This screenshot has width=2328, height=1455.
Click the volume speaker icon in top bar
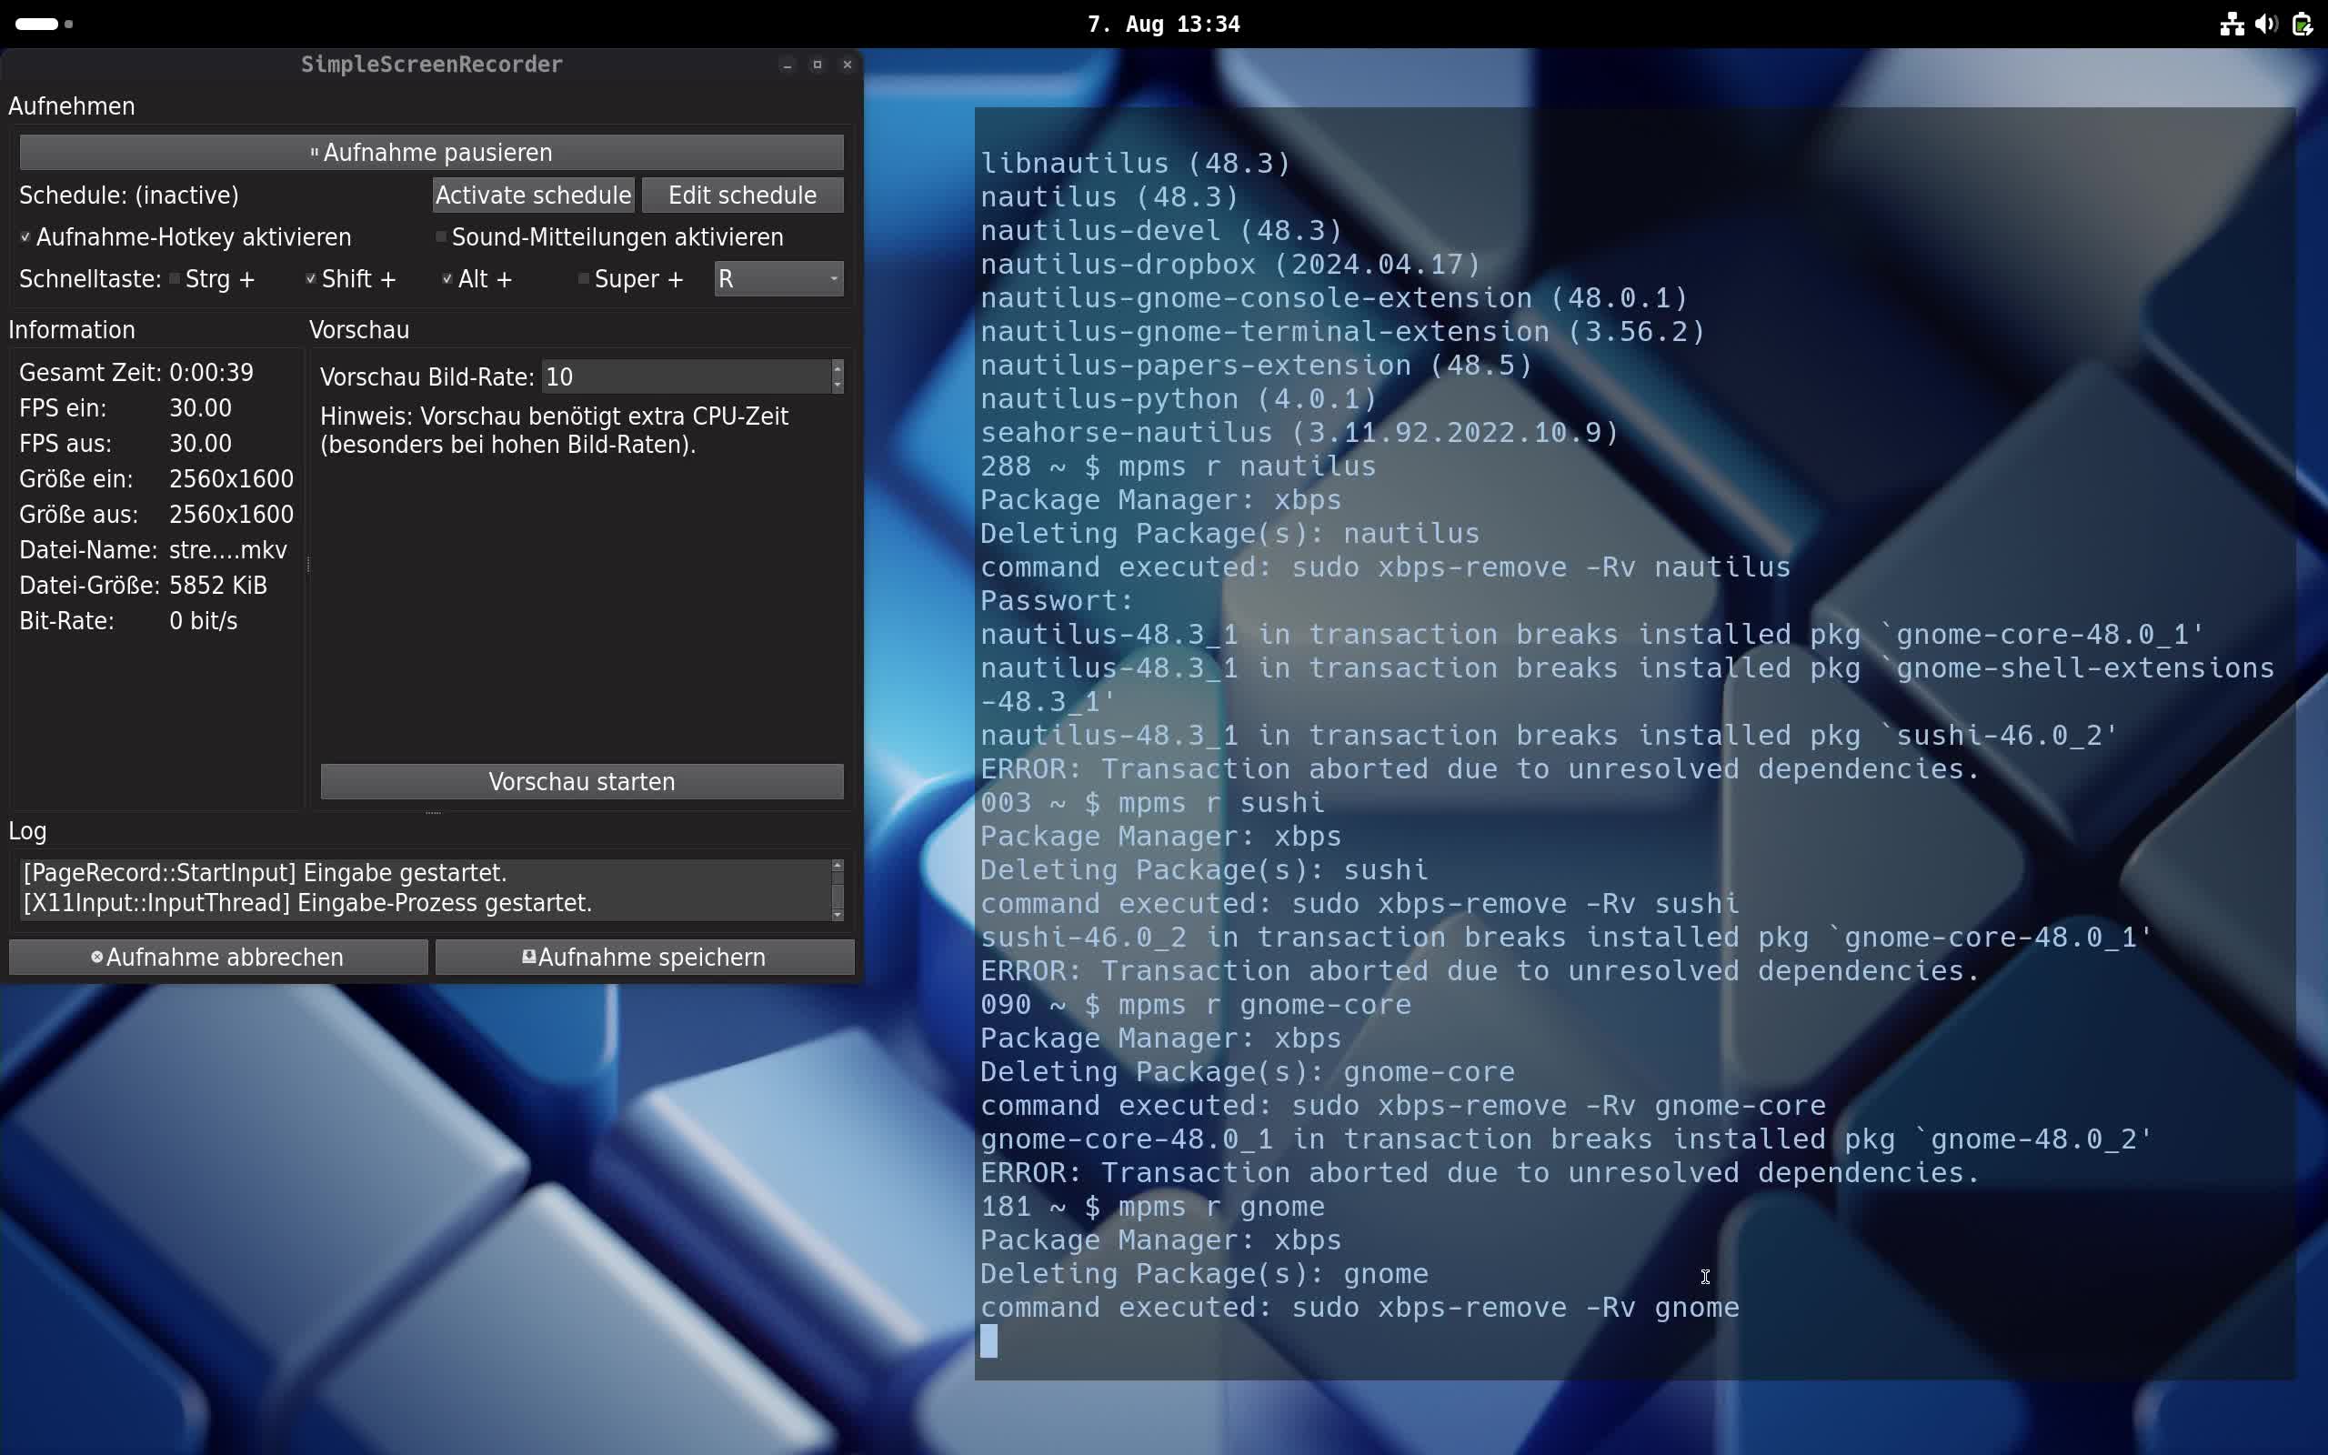click(2266, 24)
